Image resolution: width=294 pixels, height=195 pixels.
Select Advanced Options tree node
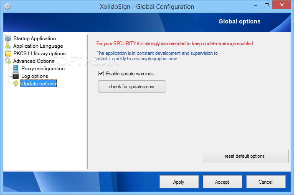34,61
